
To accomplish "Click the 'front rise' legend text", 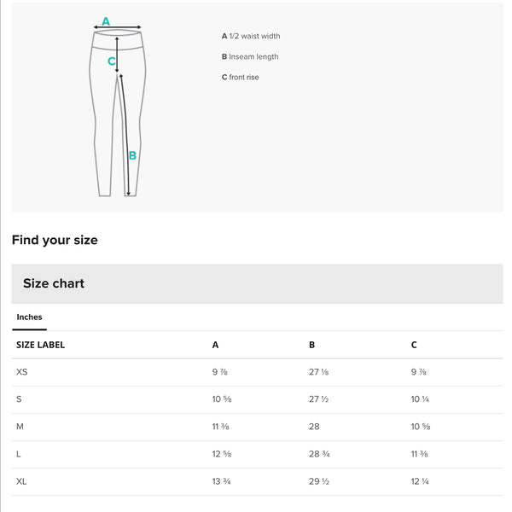I will [x=244, y=78].
